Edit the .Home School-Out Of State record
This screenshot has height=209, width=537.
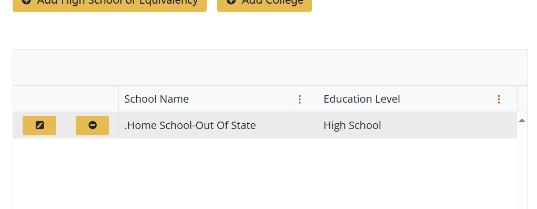(39, 125)
